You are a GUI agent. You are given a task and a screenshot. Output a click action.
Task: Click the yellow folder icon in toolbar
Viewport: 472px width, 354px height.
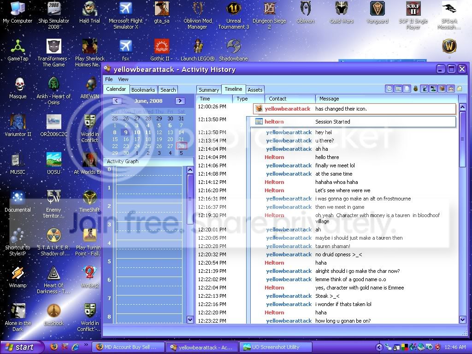pyautogui.click(x=460, y=88)
